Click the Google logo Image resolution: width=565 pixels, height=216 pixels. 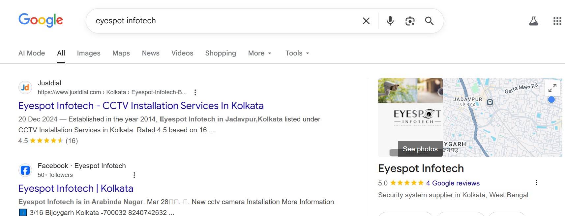tap(41, 20)
